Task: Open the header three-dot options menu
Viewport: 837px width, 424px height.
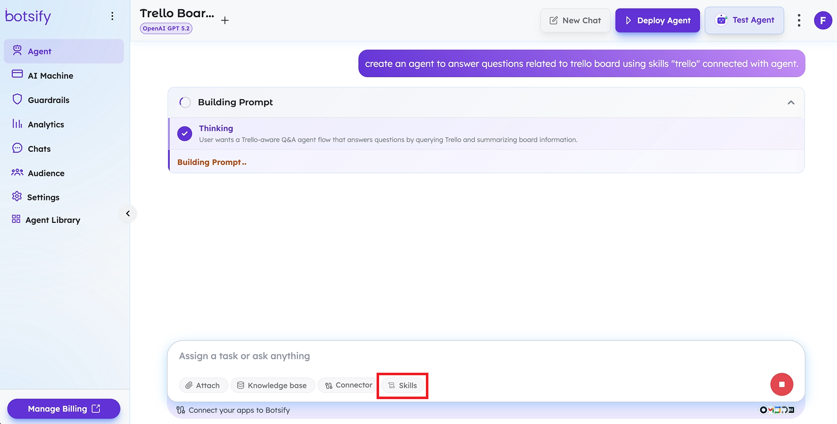Action: pyautogui.click(x=799, y=20)
